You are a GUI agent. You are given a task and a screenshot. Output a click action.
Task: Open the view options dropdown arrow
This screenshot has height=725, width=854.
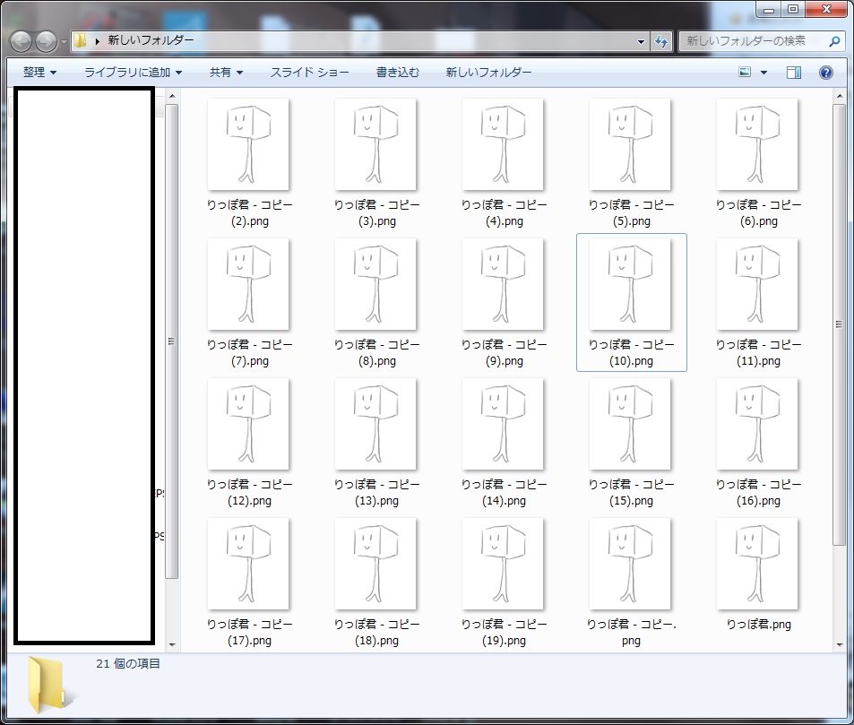[x=763, y=73]
